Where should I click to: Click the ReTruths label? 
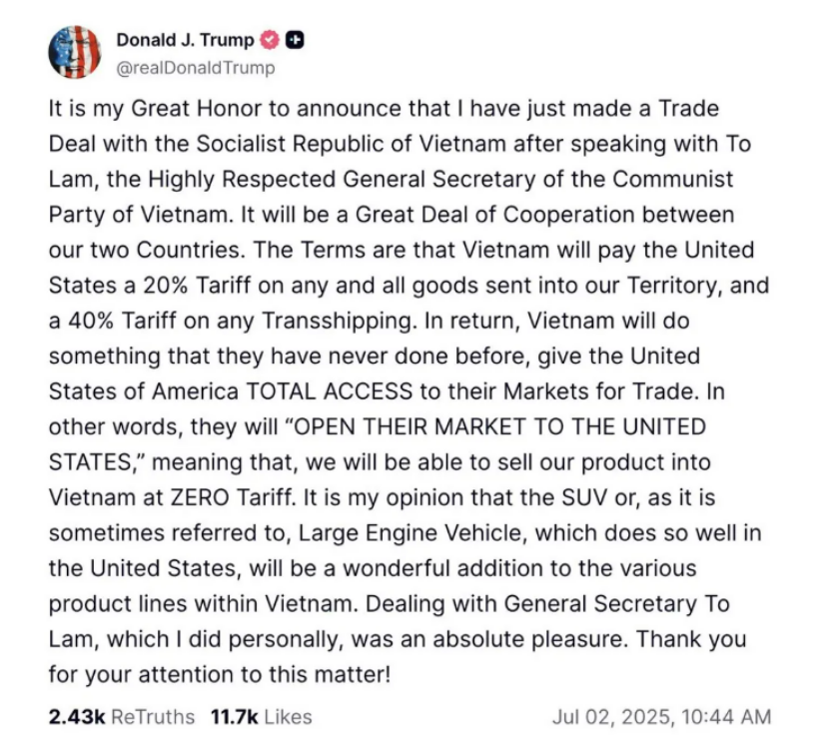click(x=153, y=716)
